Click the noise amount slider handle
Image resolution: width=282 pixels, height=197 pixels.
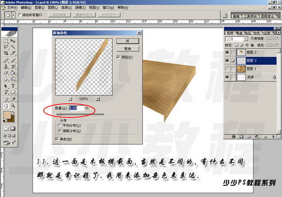point(59,114)
